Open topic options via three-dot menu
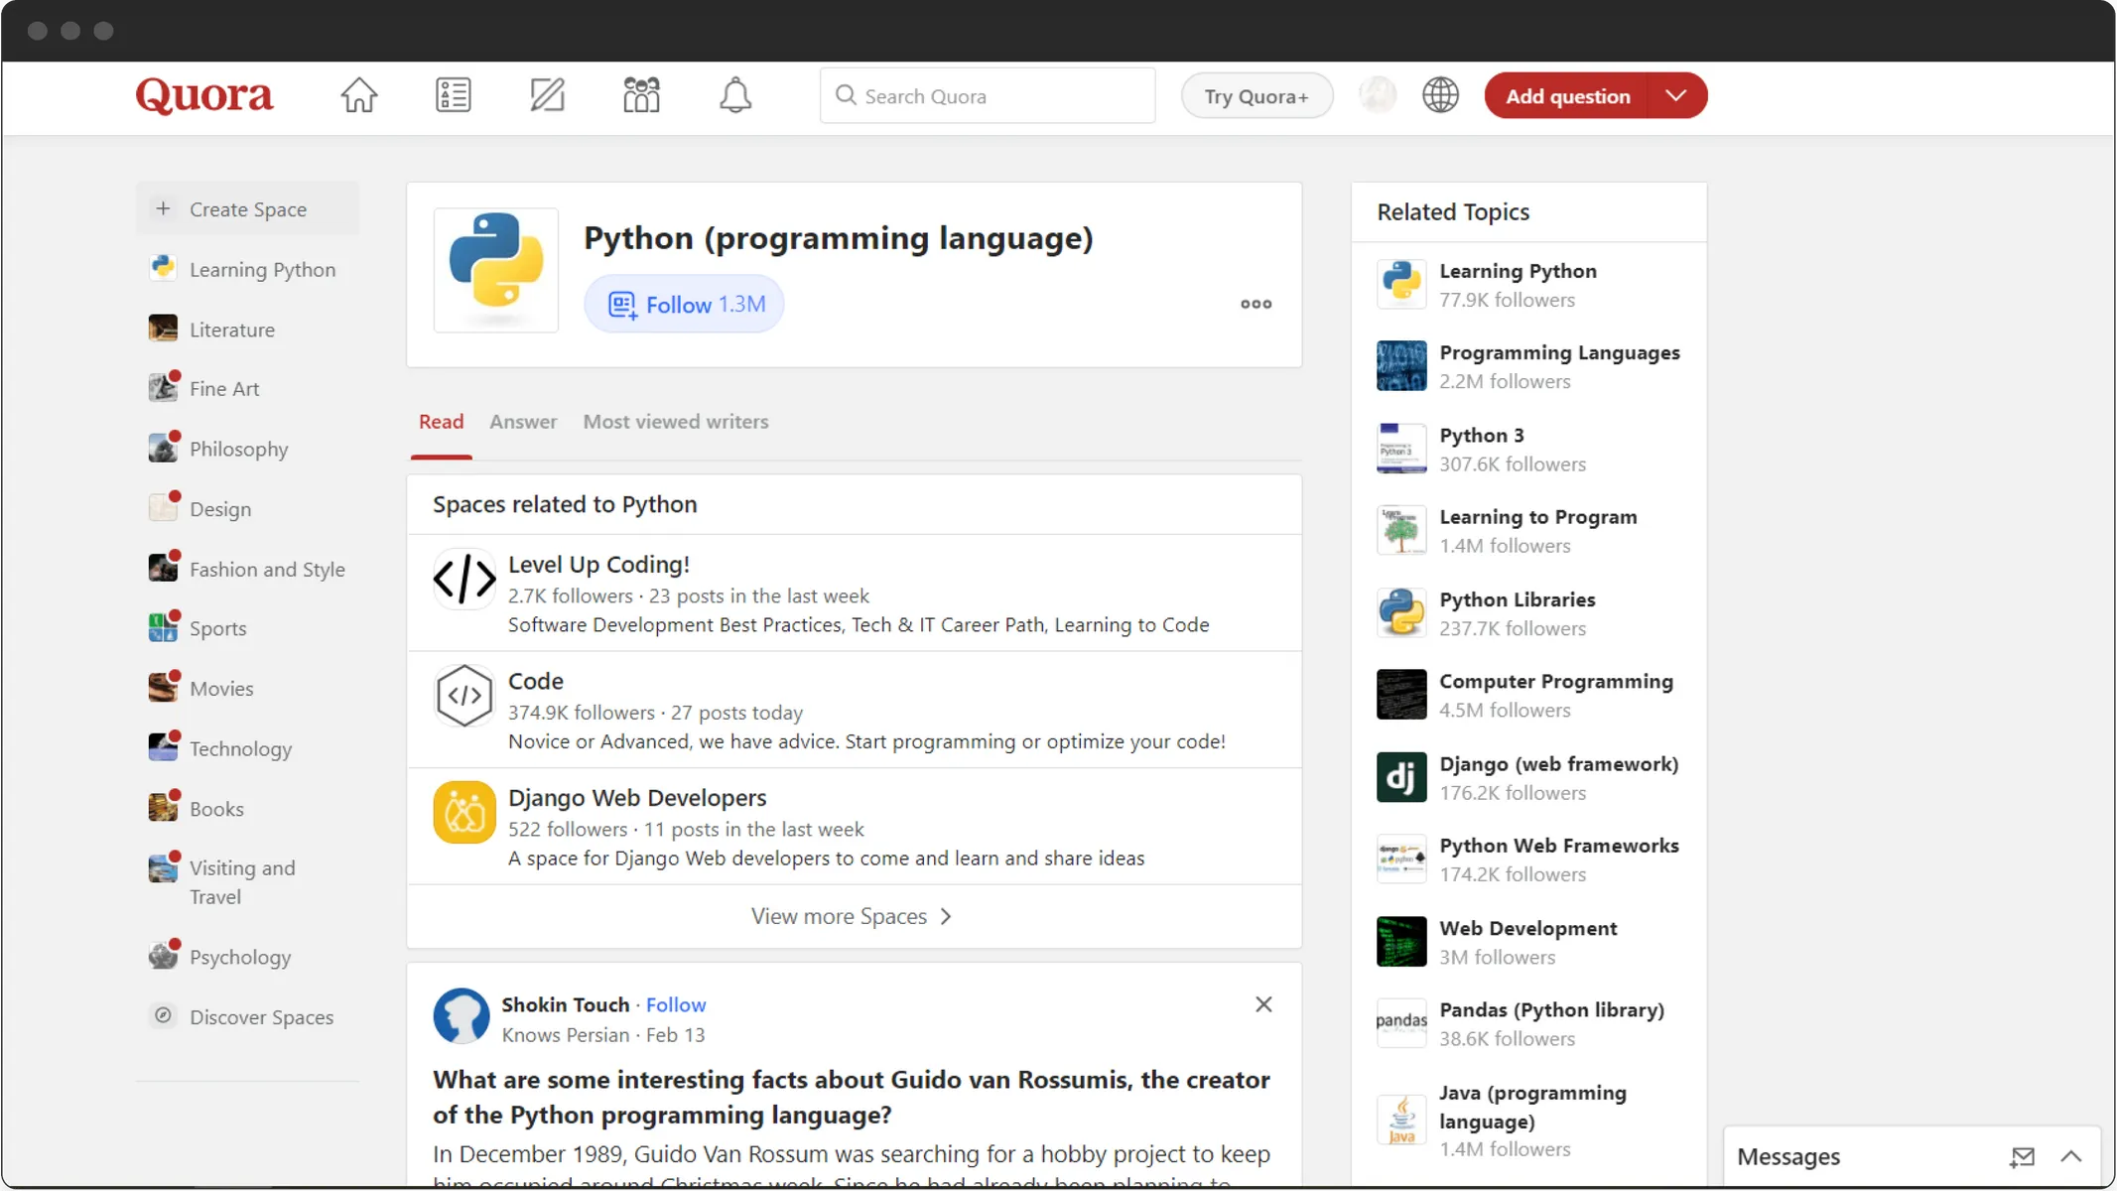2117x1191 pixels. click(x=1255, y=304)
